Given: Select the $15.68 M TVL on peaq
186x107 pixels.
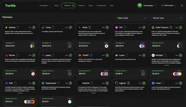Looking at the screenshot, I should coord(46,74).
